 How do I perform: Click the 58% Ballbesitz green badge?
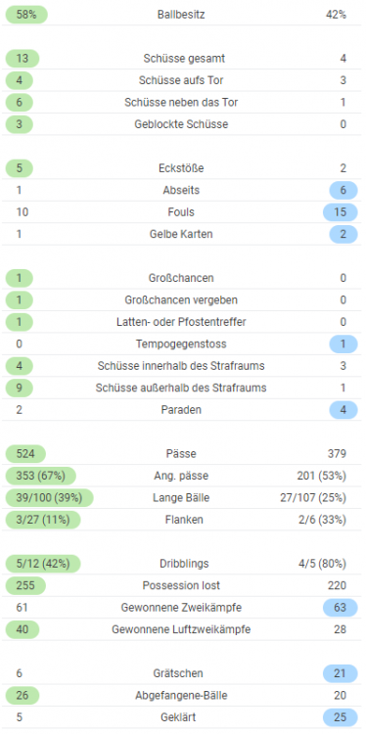click(26, 15)
